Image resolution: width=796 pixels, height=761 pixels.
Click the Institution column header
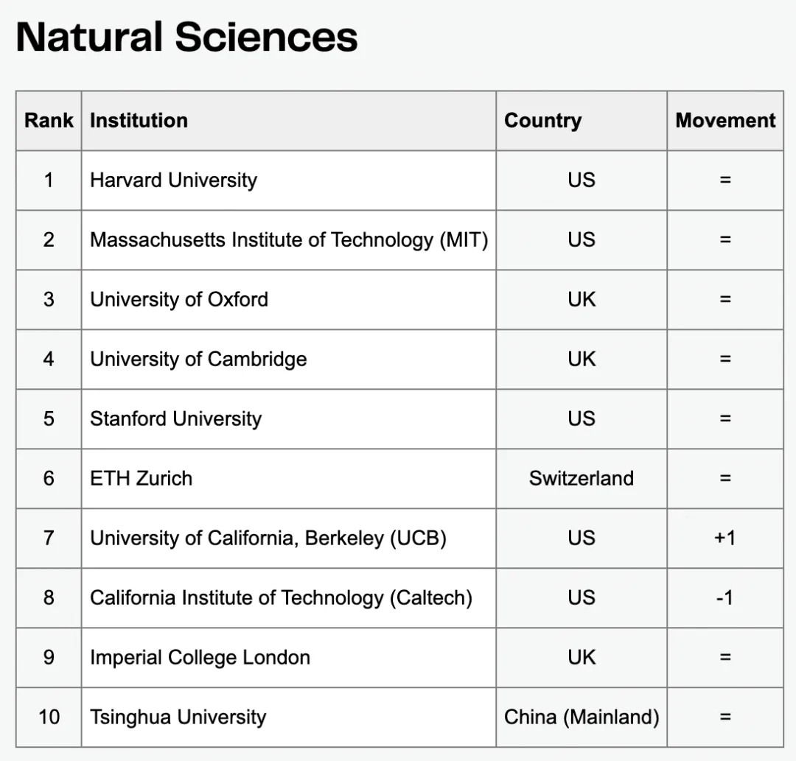click(x=139, y=121)
